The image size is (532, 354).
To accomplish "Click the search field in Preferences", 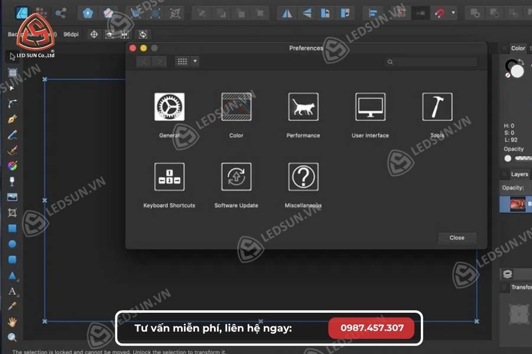I will pos(432,61).
